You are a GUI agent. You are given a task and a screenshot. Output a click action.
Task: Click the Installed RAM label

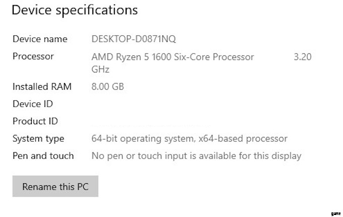click(x=42, y=87)
